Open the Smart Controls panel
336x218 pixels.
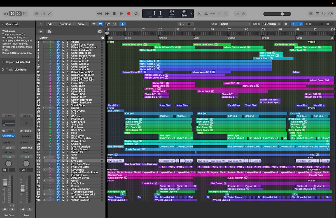[x=37, y=13]
